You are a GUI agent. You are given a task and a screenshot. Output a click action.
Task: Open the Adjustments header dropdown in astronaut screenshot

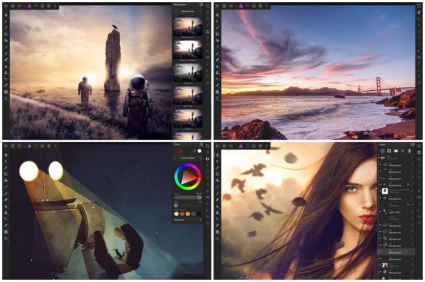(188, 11)
